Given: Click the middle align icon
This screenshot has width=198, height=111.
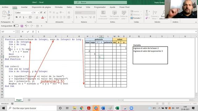Looking at the screenshot, I should [x=54, y=12].
